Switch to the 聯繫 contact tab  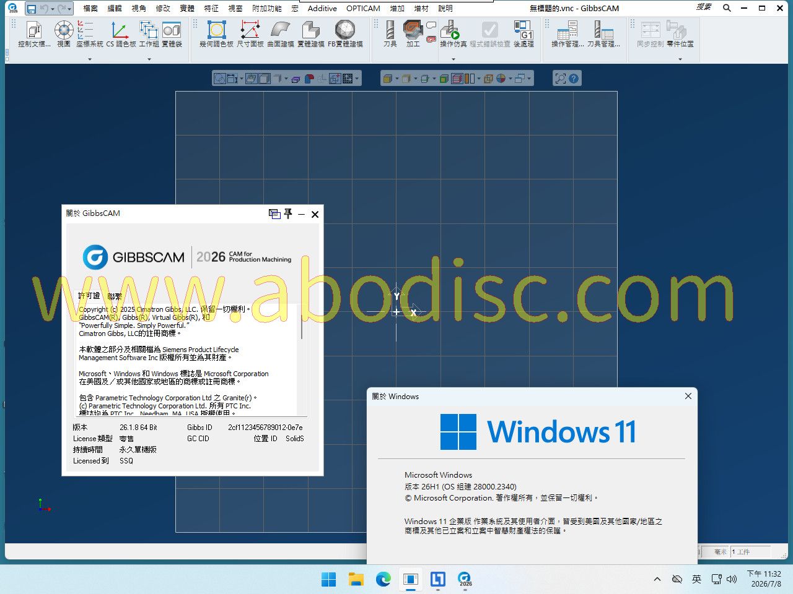click(115, 296)
